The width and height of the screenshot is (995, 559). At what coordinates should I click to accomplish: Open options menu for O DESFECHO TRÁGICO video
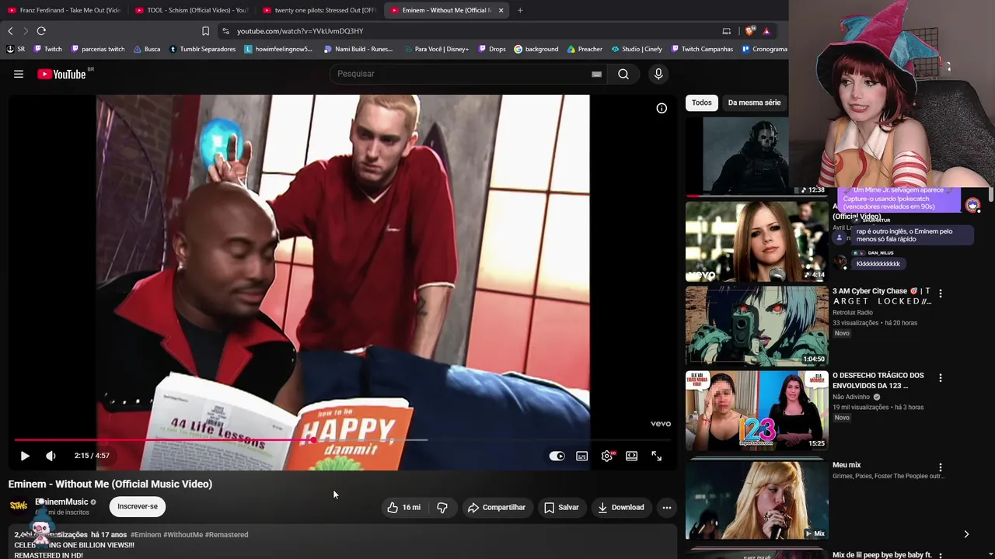(x=941, y=378)
